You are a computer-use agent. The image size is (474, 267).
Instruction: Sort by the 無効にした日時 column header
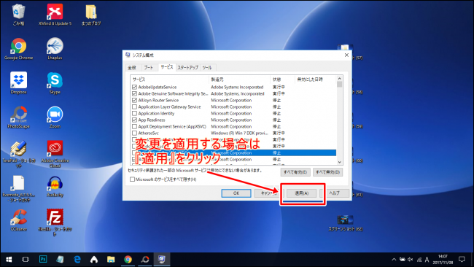click(315, 80)
